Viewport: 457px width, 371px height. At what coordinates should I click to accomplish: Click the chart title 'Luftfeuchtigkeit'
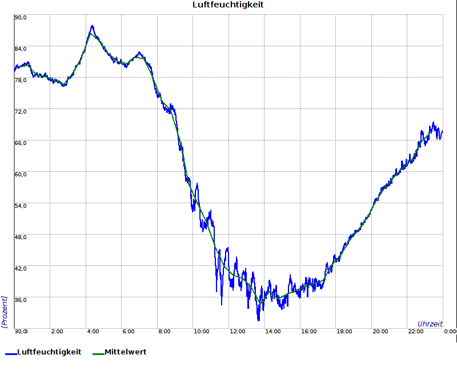click(228, 5)
